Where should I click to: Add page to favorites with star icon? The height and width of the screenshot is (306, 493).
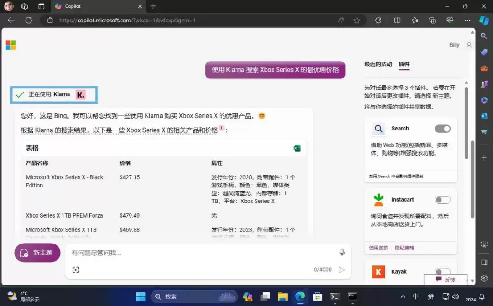coord(357,21)
